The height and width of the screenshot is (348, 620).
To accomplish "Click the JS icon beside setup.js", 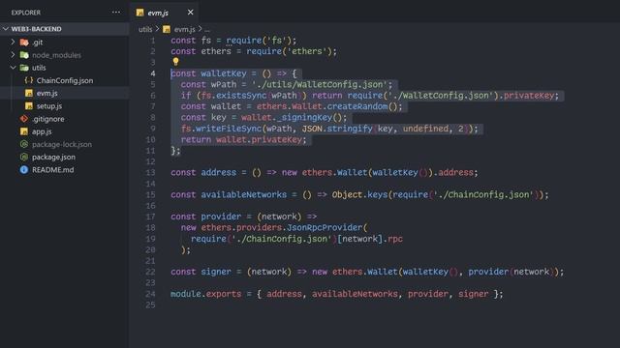I will 28,106.
